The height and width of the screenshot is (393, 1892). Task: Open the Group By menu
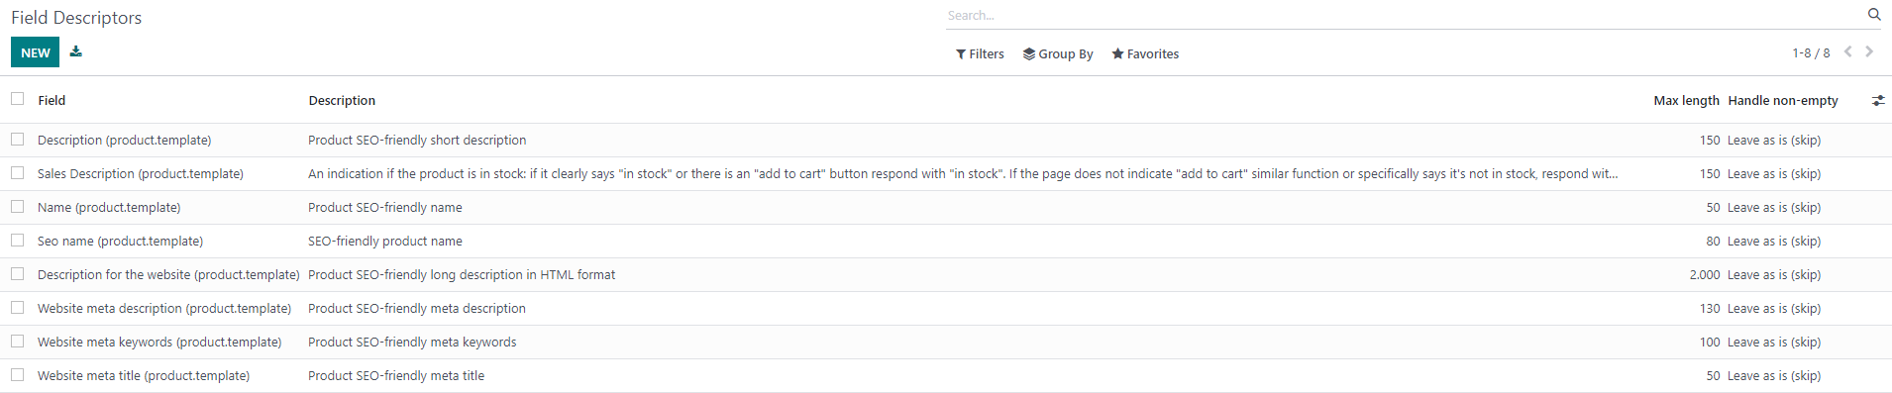tap(1058, 53)
